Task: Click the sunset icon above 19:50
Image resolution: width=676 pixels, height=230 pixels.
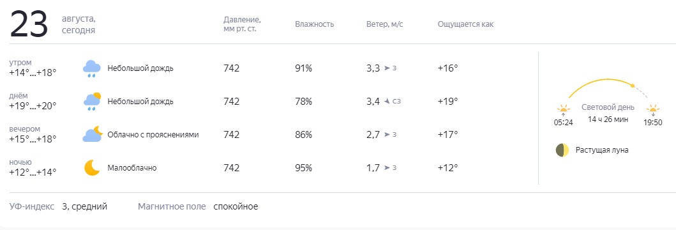Action: 653,110
